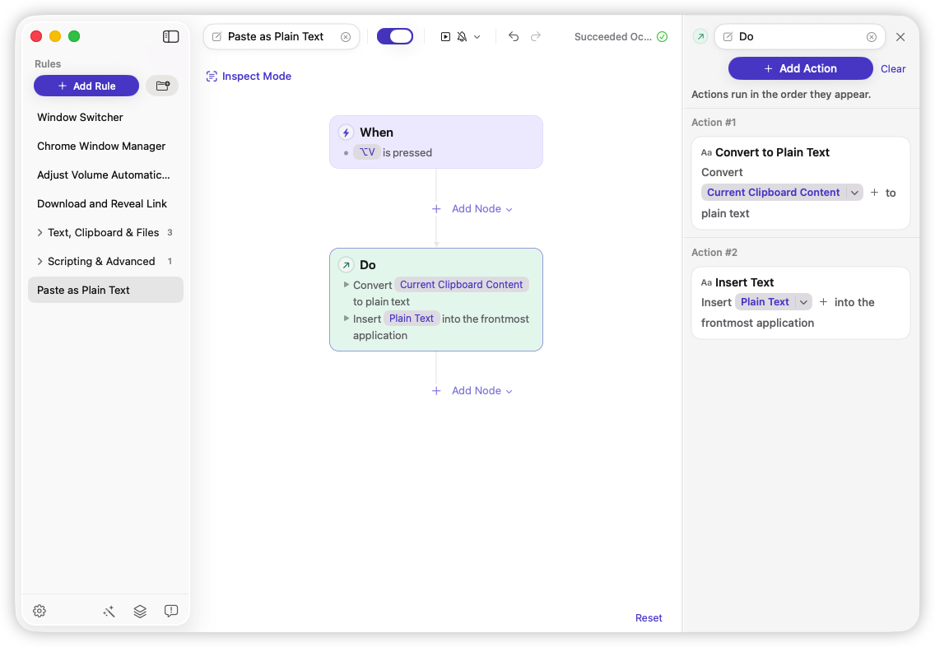Select the Convert to Plain Text action card
This screenshot has width=935, height=647.
[x=800, y=183]
